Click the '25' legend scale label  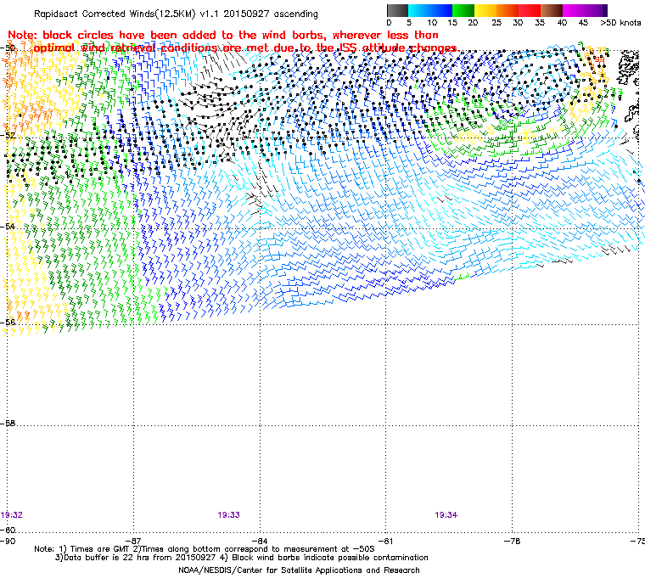pos(496,23)
